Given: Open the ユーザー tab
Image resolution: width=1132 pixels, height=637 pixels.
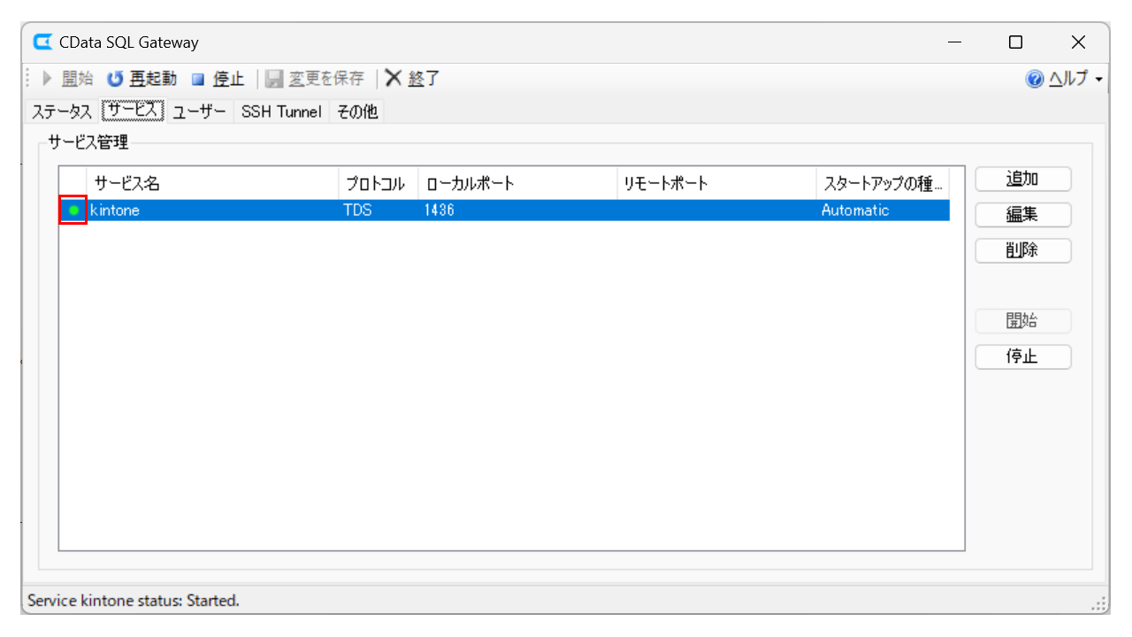Looking at the screenshot, I should tap(199, 111).
